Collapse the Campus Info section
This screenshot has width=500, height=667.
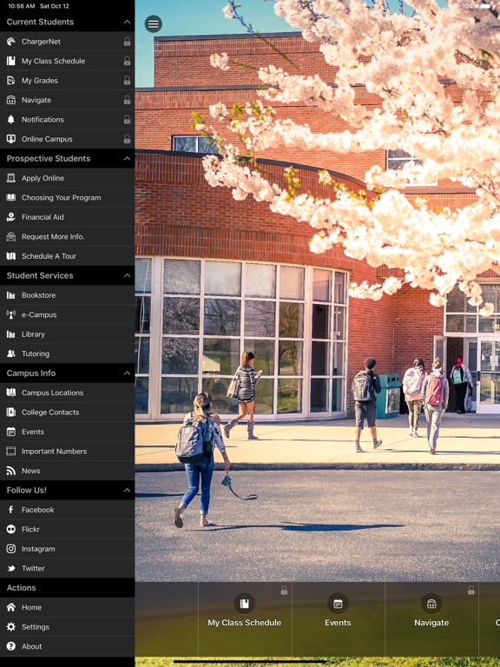pyautogui.click(x=127, y=373)
